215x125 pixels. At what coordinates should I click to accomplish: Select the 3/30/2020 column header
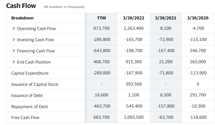pos(198,18)
